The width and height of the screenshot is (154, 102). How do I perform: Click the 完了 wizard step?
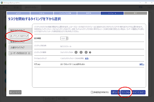click(136, 13)
